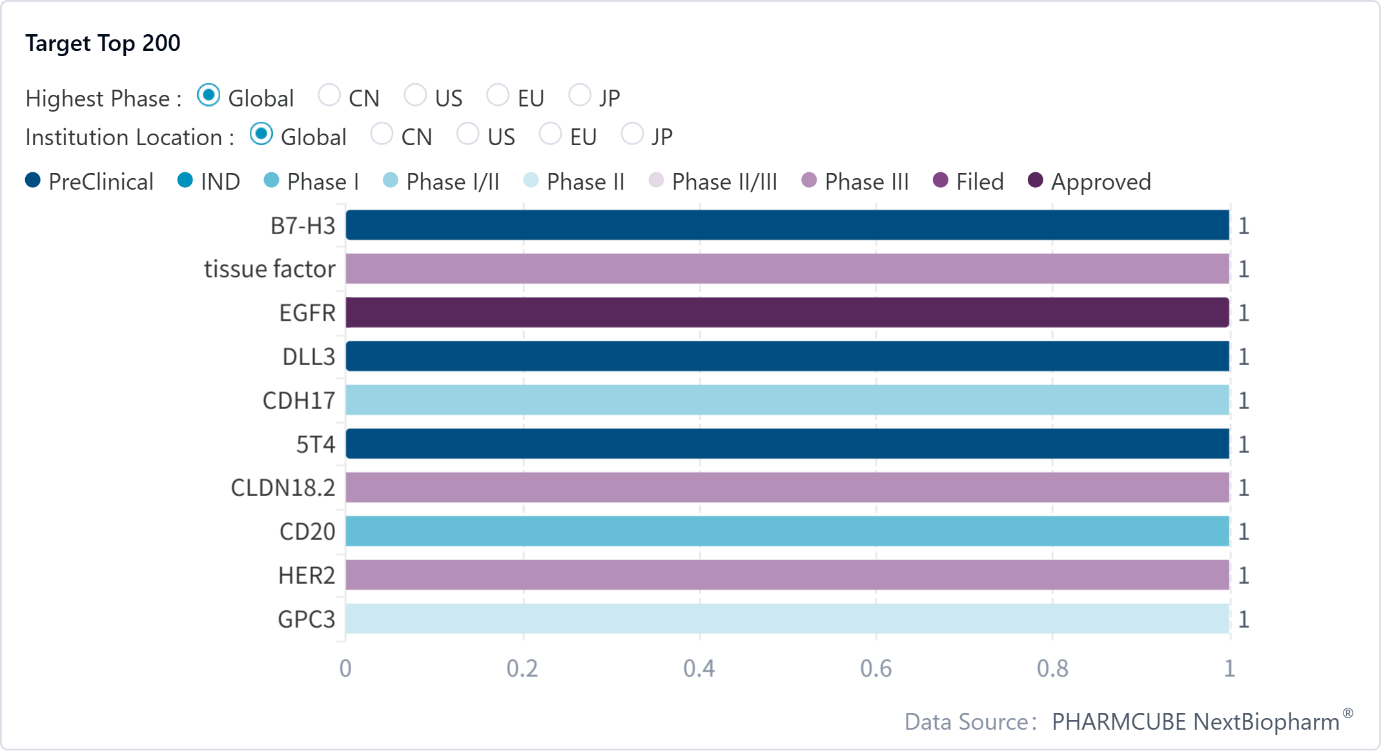1381x751 pixels.
Task: Toggle the Phase I/II legend dot
Action: pos(391,181)
